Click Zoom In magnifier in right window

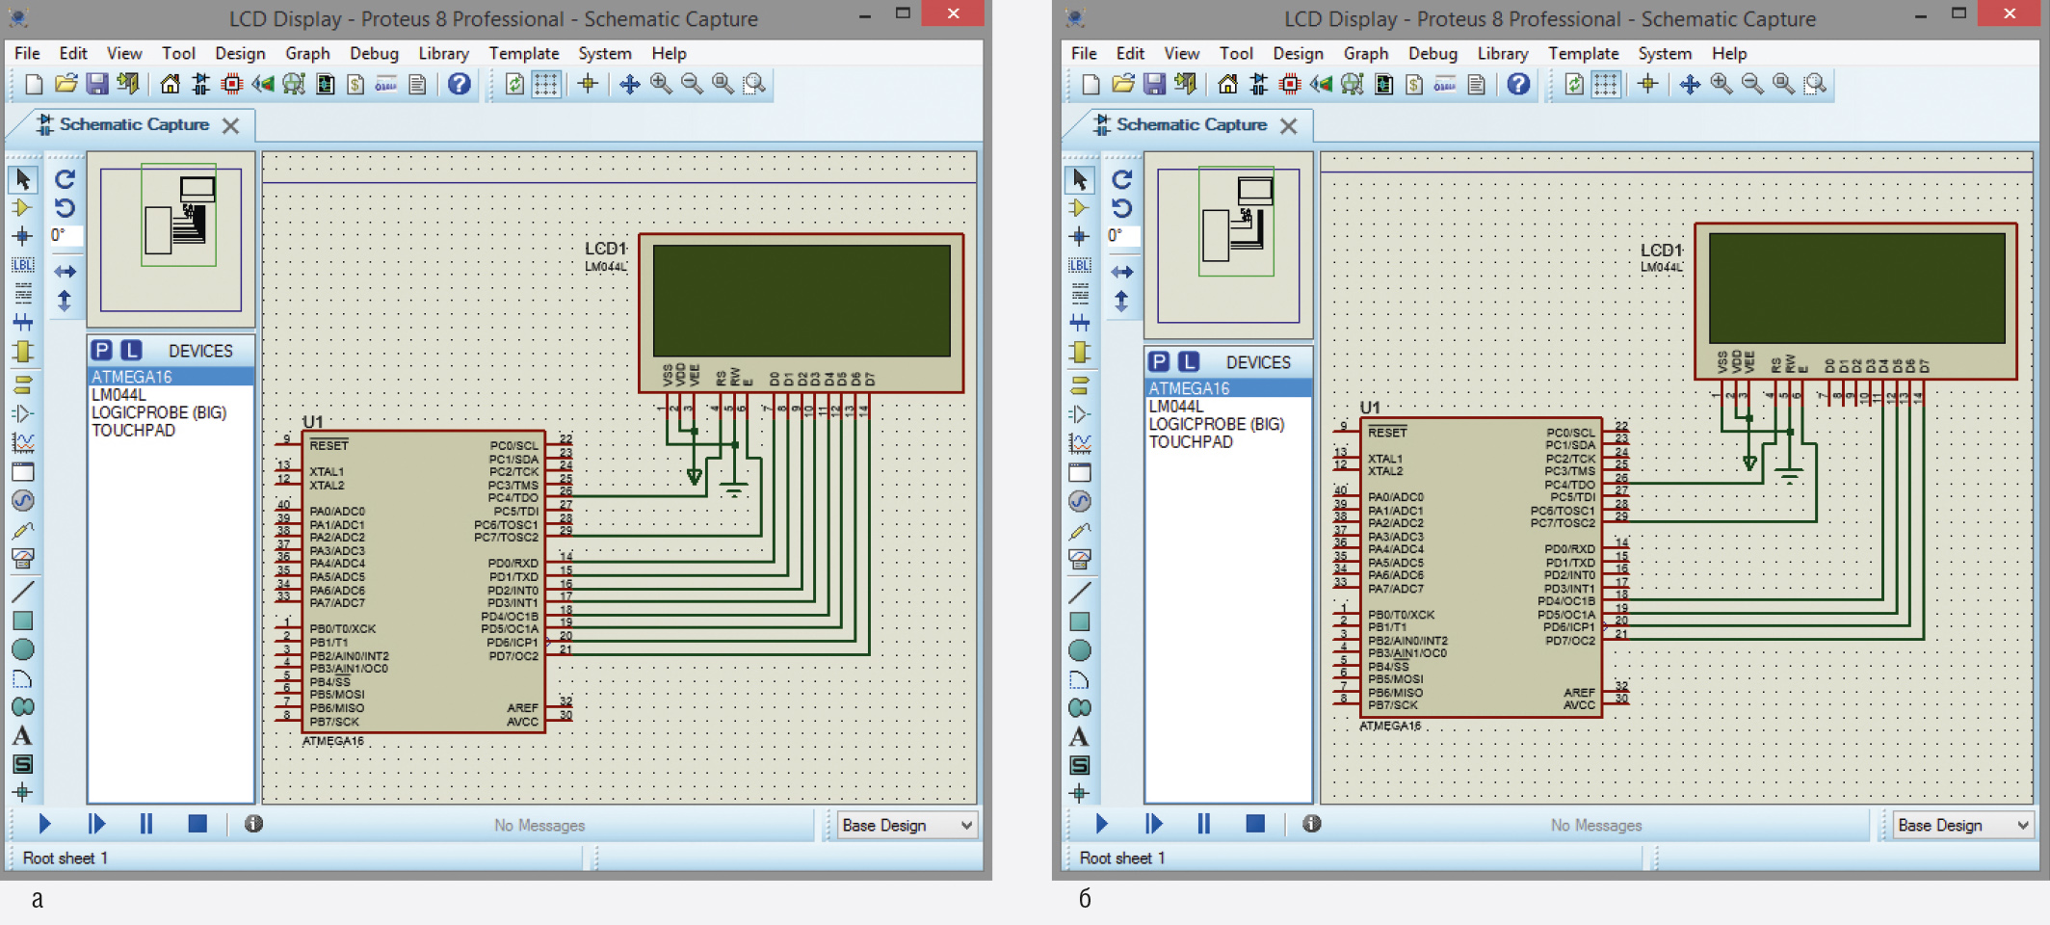(x=1721, y=85)
